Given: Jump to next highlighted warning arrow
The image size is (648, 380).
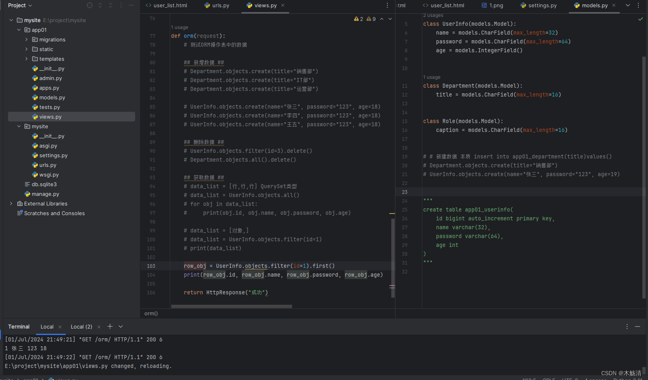Looking at the screenshot, I should click(390, 19).
